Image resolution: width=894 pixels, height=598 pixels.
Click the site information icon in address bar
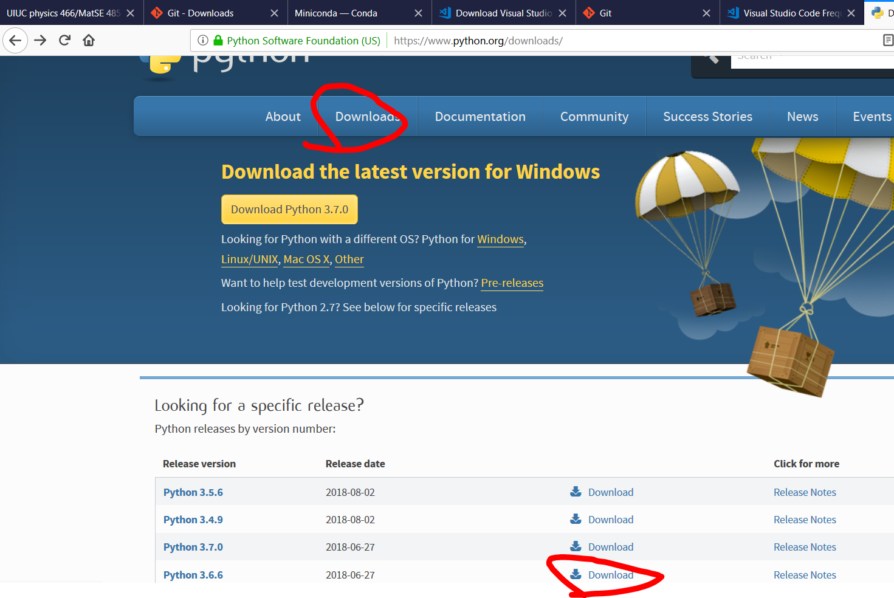(x=203, y=41)
